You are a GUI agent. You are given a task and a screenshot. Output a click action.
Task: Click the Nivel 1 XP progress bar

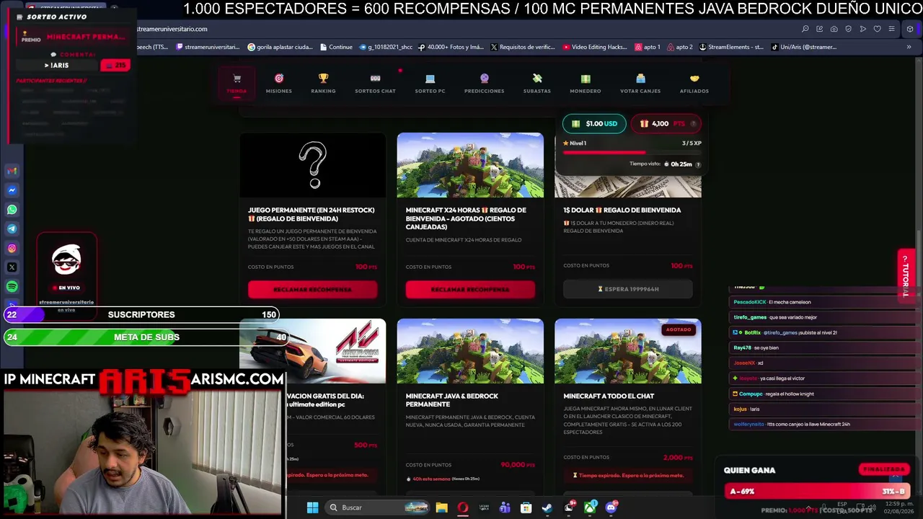[x=632, y=152]
